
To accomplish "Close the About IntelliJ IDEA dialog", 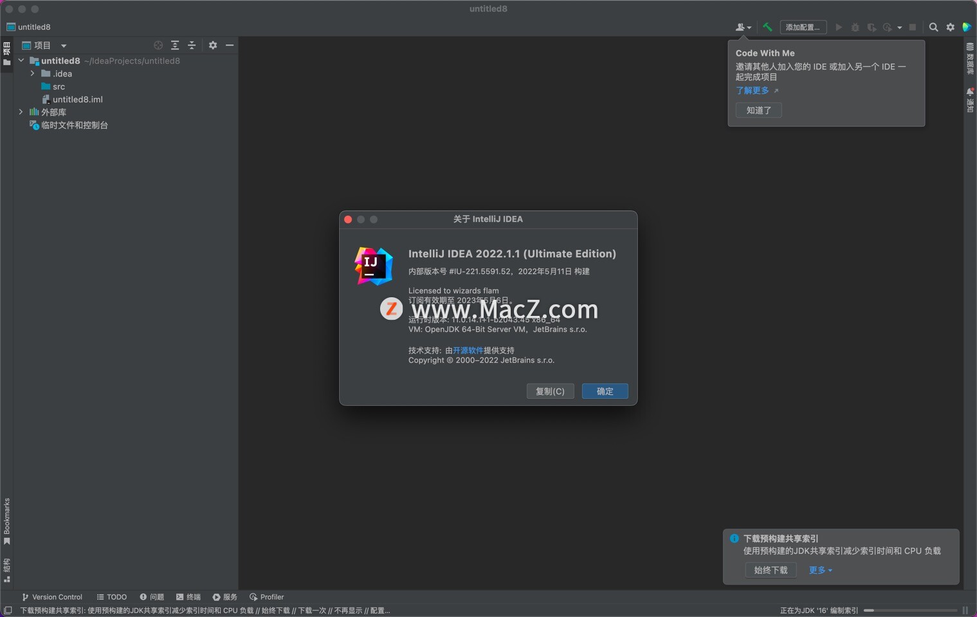I will coord(348,219).
